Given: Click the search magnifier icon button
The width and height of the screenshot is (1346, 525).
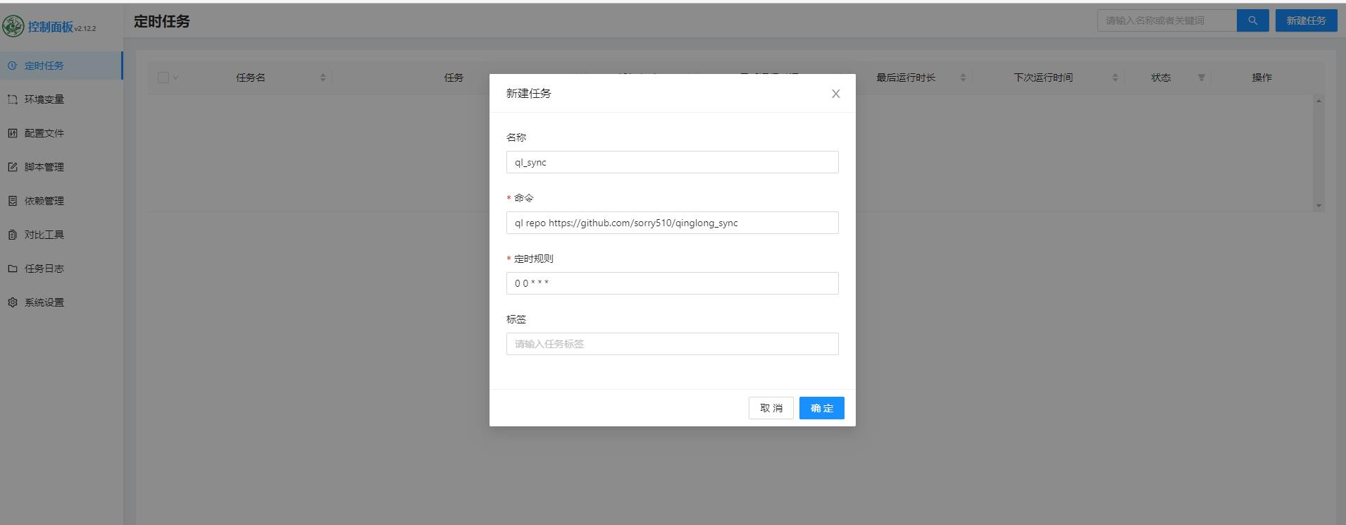Looking at the screenshot, I should pos(1252,20).
